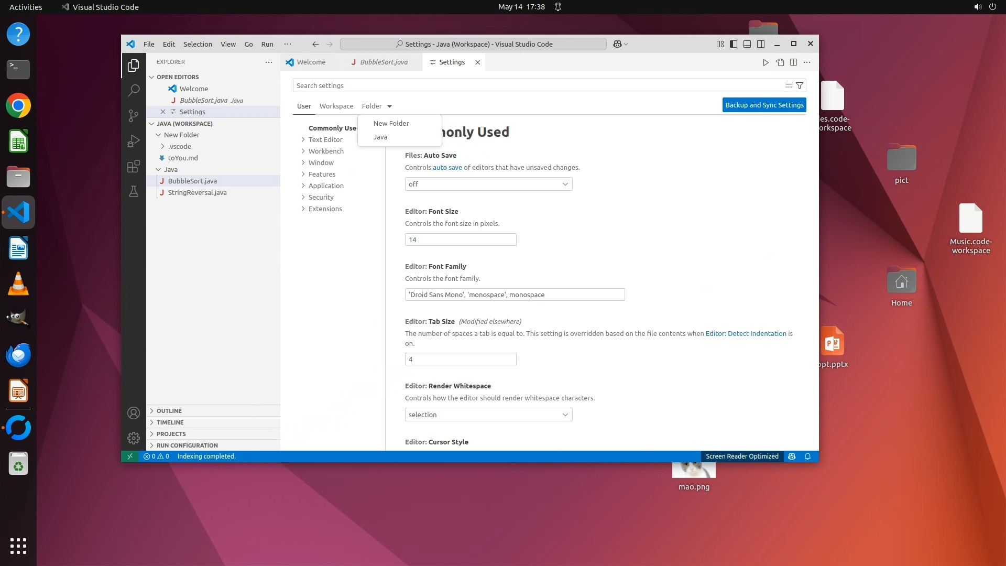Click the filter settings funnel icon
Viewport: 1006px width, 566px height.
coord(800,85)
